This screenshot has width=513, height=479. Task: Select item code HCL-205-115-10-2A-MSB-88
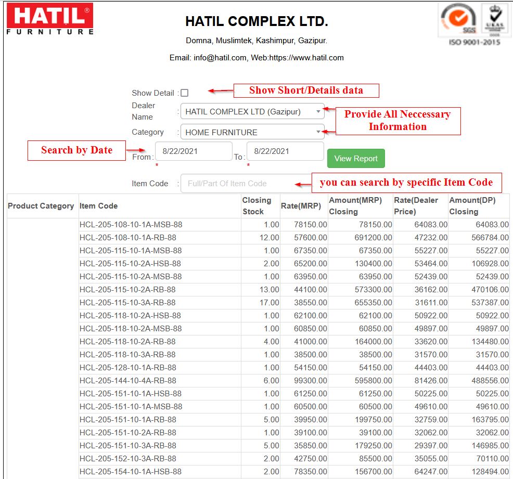coord(131,277)
